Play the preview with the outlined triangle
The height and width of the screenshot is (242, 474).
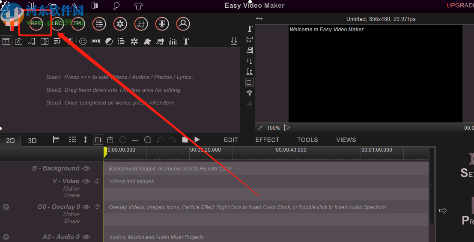pyautogui.click(x=287, y=128)
